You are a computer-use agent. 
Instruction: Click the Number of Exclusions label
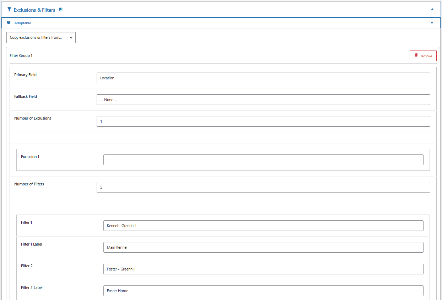tap(33, 118)
